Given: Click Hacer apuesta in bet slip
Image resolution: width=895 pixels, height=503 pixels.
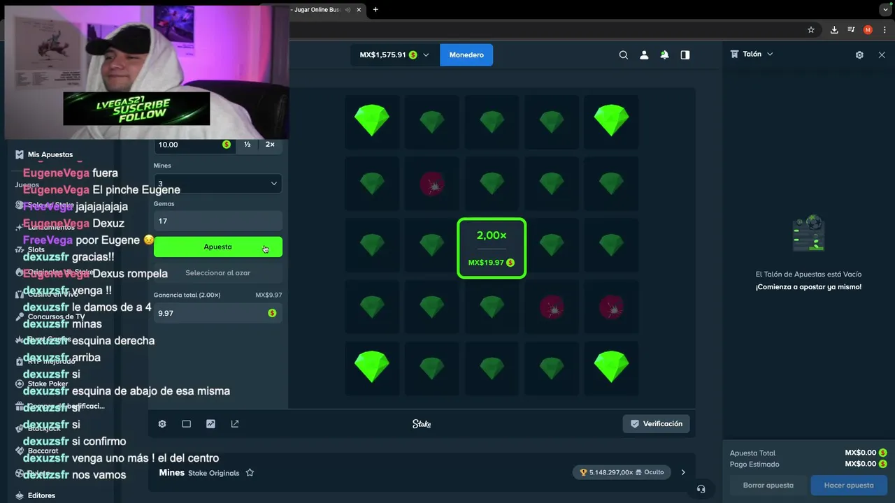Looking at the screenshot, I should pos(849,485).
